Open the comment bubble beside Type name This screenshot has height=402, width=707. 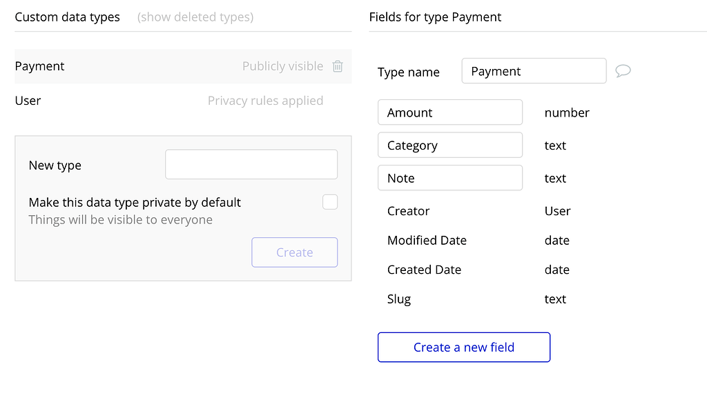623,71
